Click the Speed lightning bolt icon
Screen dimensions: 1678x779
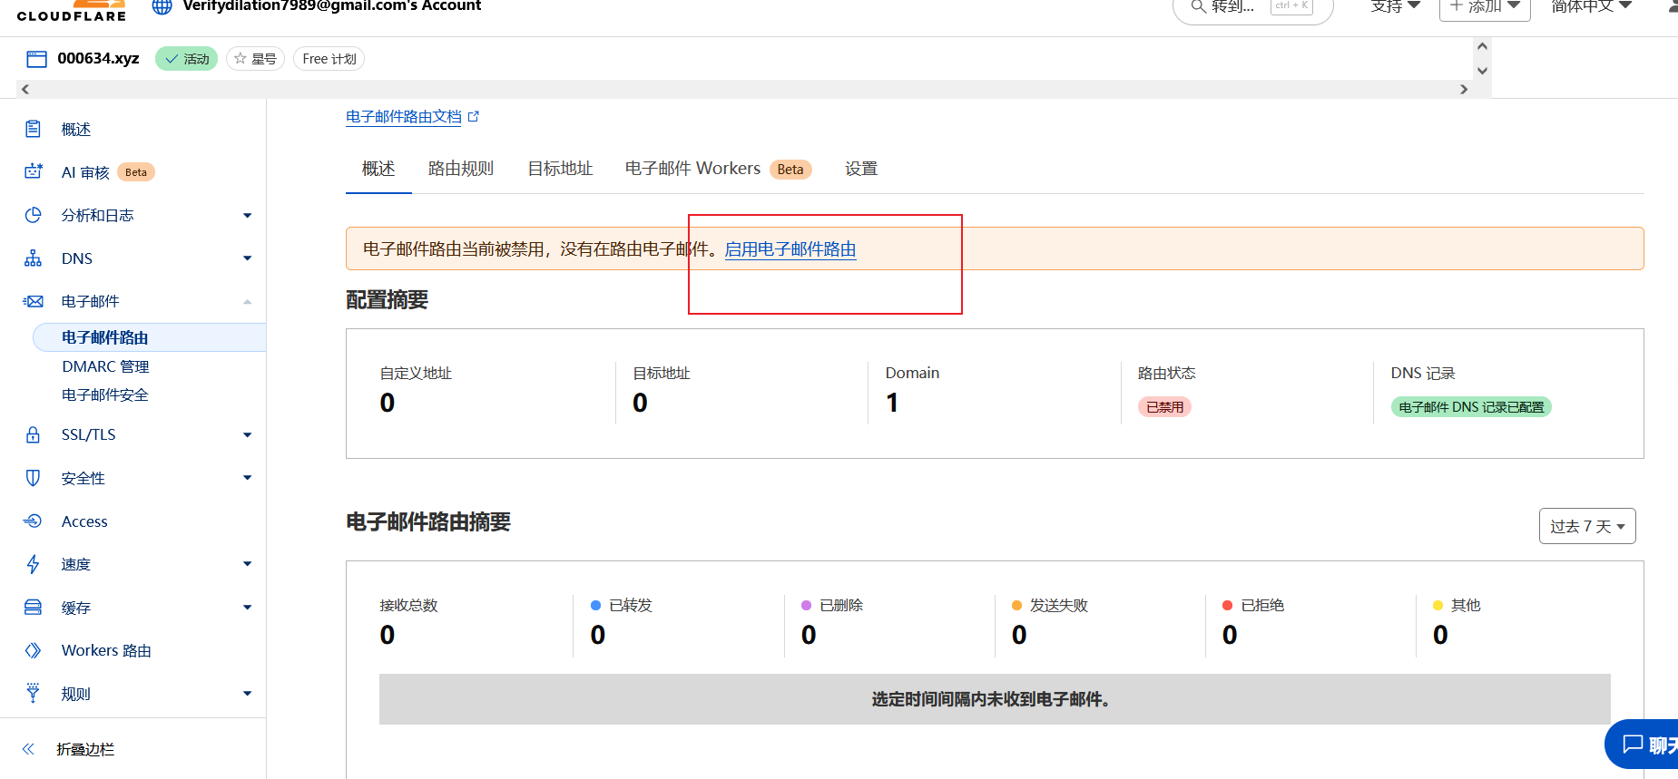coord(34,564)
